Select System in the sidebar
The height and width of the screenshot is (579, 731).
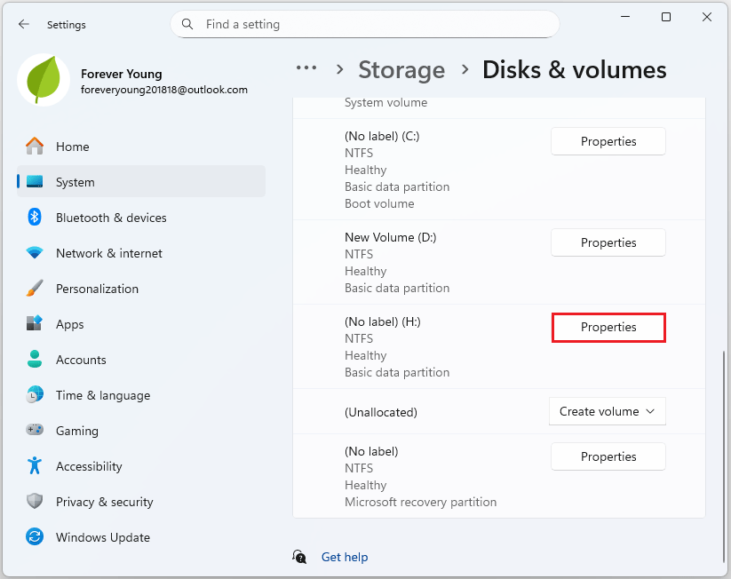[75, 182]
